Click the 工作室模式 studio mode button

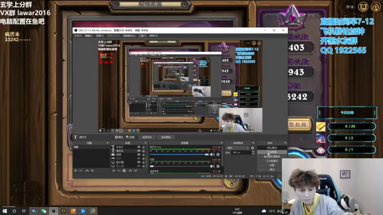pyautogui.click(x=272, y=161)
